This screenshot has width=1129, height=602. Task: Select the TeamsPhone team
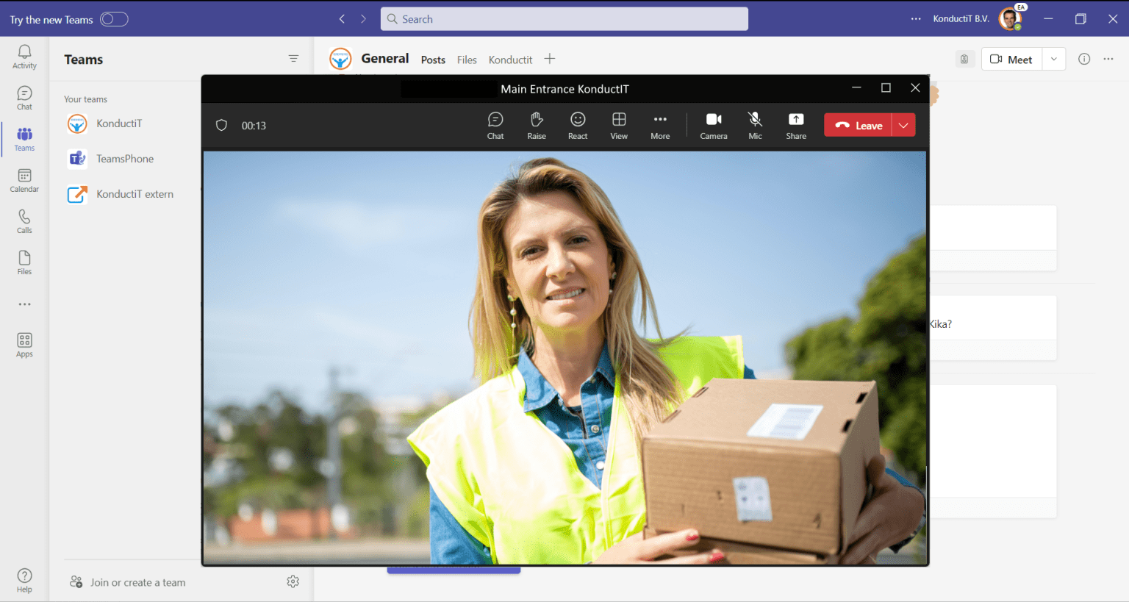pyautogui.click(x=124, y=159)
